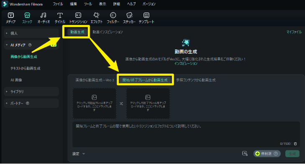The image size is (305, 164).
Task: Switch to 動画インスピレーション tab
Action: [x=108, y=32]
